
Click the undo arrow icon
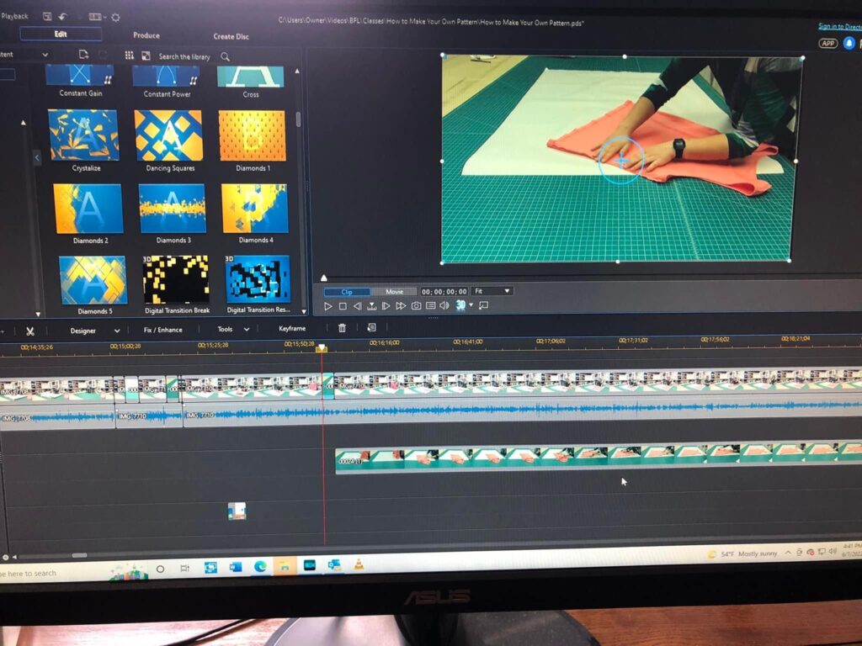[x=62, y=16]
